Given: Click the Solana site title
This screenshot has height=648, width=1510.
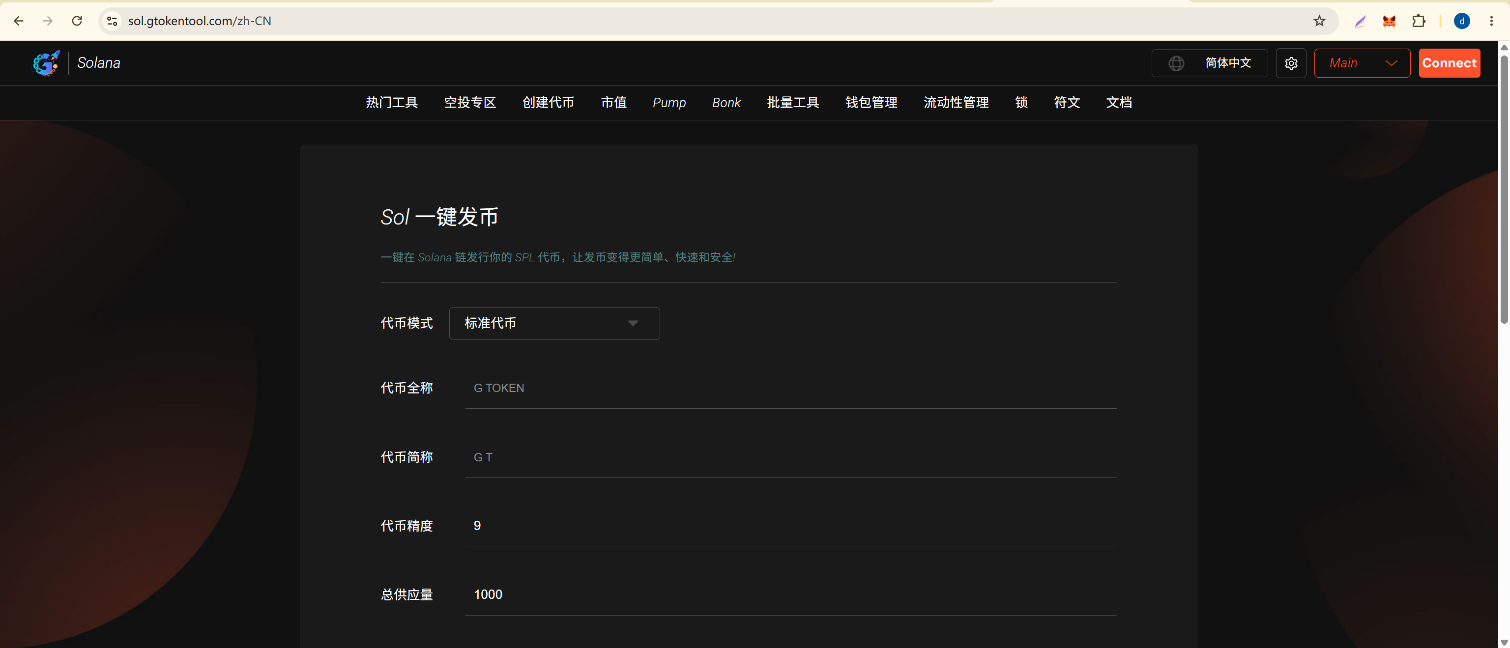Looking at the screenshot, I should [x=98, y=63].
